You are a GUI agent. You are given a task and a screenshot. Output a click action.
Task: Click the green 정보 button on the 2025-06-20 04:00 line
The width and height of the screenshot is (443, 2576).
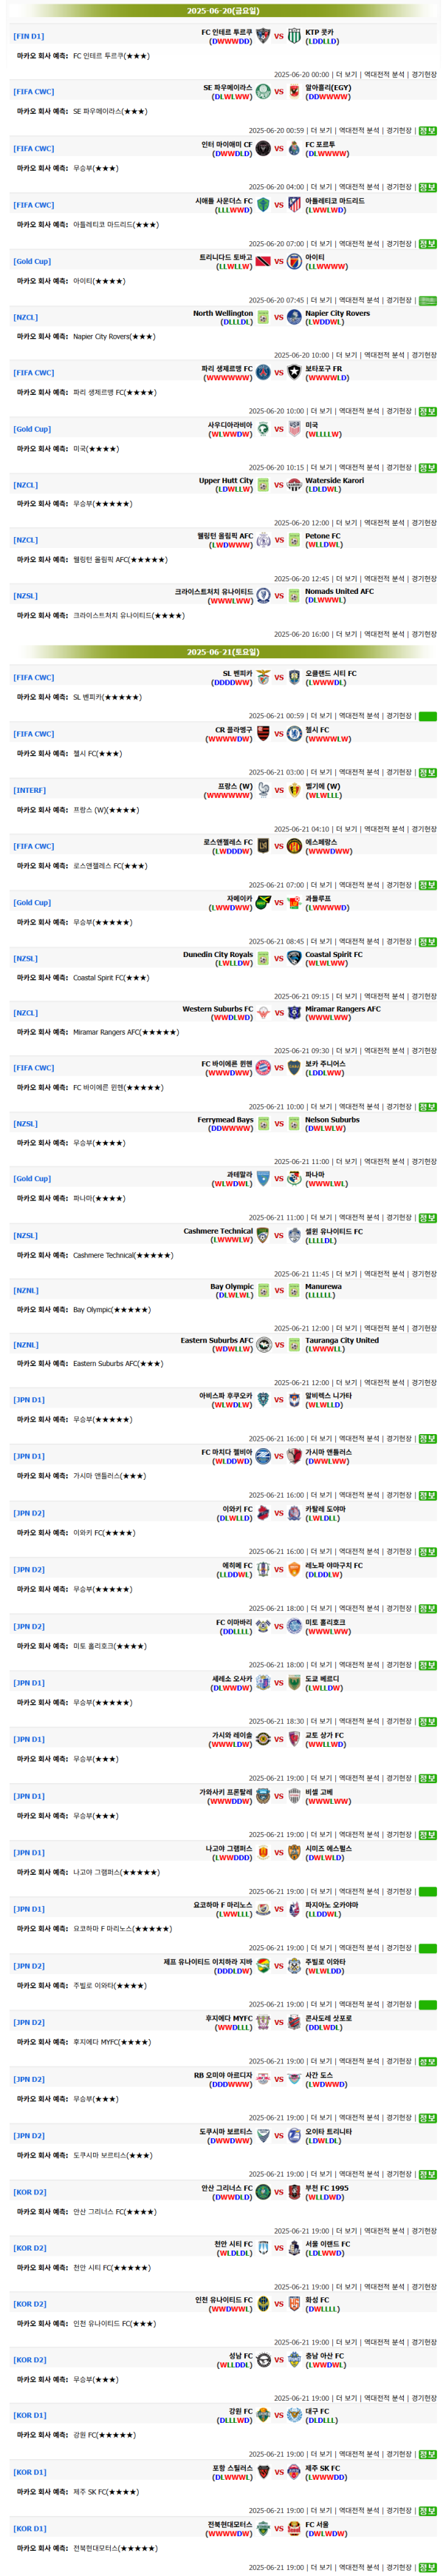point(428,187)
